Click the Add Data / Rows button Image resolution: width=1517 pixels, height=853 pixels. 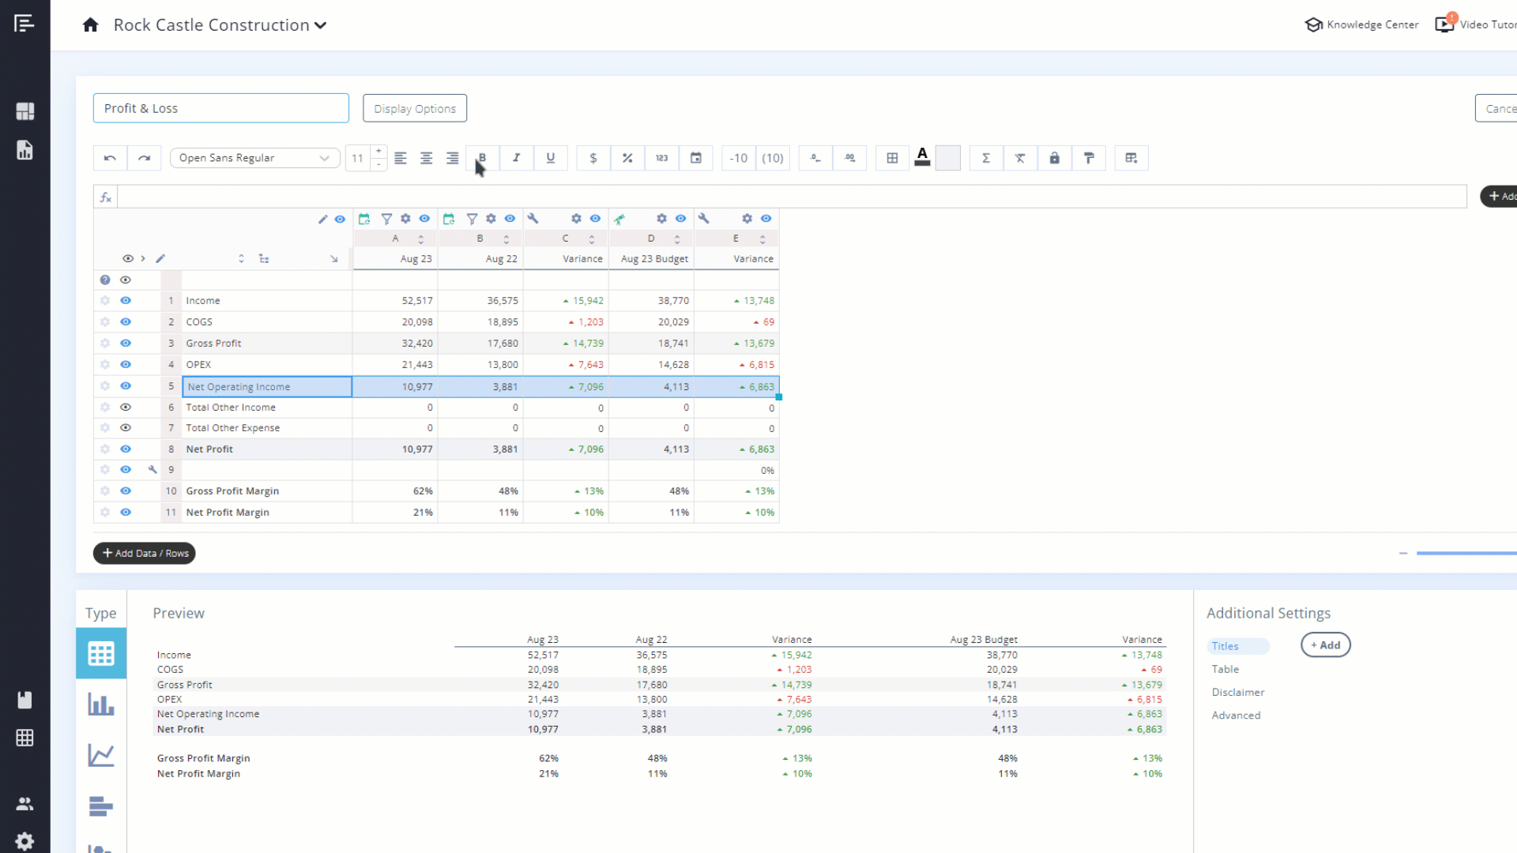(145, 553)
